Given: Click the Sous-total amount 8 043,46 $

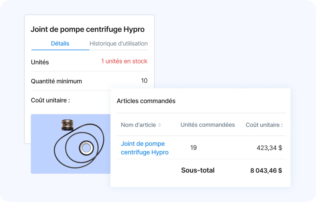Looking at the screenshot, I should pos(266,171).
